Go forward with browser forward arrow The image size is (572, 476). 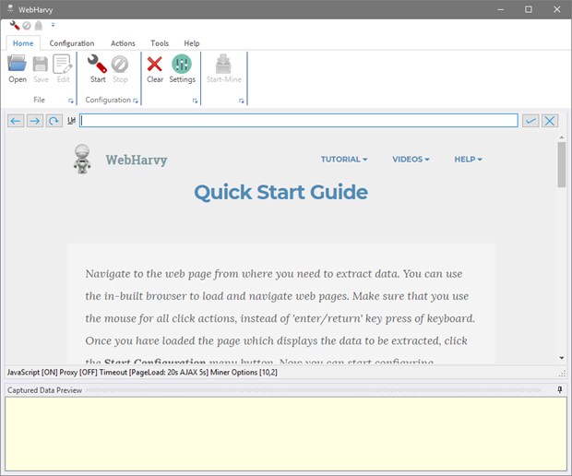[x=34, y=121]
